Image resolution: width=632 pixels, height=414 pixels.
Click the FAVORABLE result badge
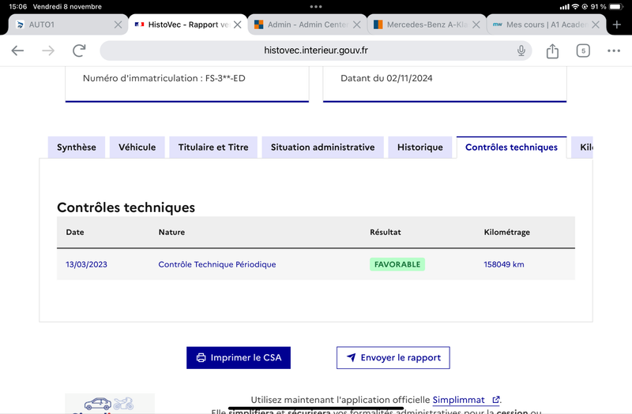coord(397,264)
